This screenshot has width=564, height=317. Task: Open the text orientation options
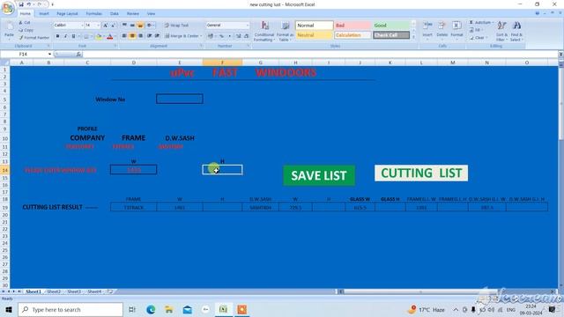[x=150, y=26]
